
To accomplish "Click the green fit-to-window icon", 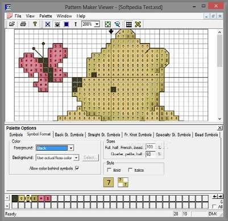I will (x=107, y=24).
